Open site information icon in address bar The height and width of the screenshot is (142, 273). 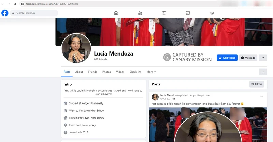[x=22, y=4]
